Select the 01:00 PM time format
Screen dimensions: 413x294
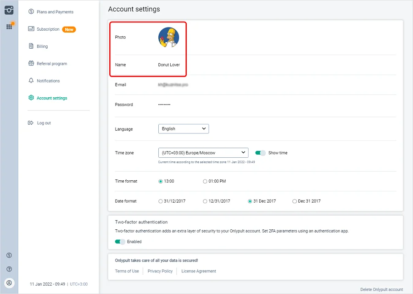click(205, 181)
